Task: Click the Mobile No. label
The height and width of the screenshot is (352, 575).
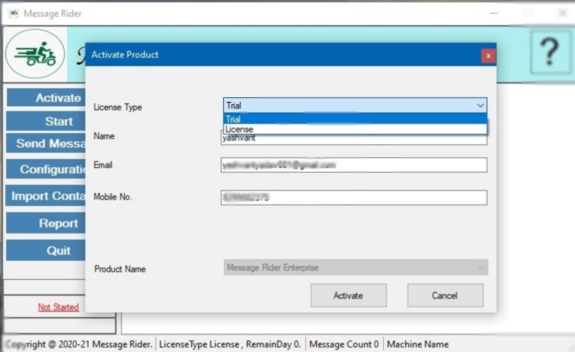Action: click(x=113, y=197)
